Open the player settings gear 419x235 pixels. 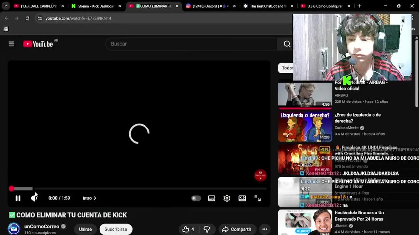pyautogui.click(x=227, y=198)
